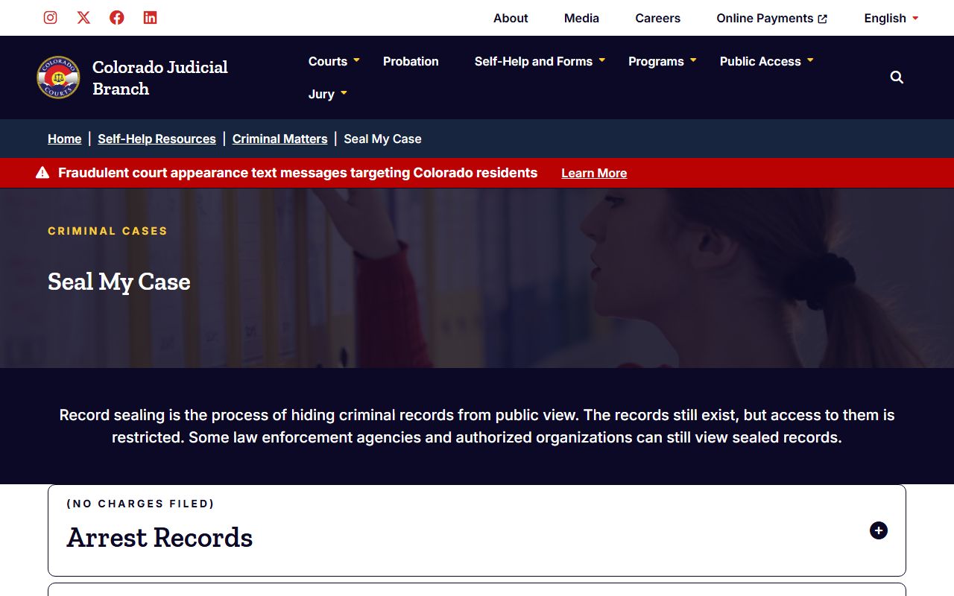Expand the Public Access menu
Viewport: 954px width, 596px height.
pyautogui.click(x=767, y=61)
